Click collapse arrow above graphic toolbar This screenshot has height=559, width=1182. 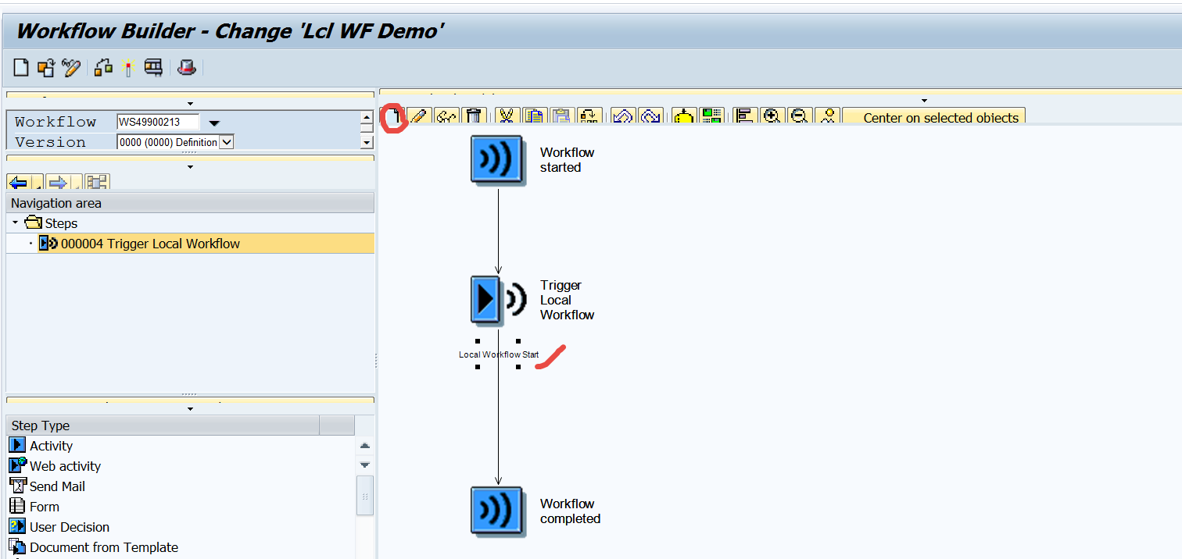pyautogui.click(x=925, y=100)
